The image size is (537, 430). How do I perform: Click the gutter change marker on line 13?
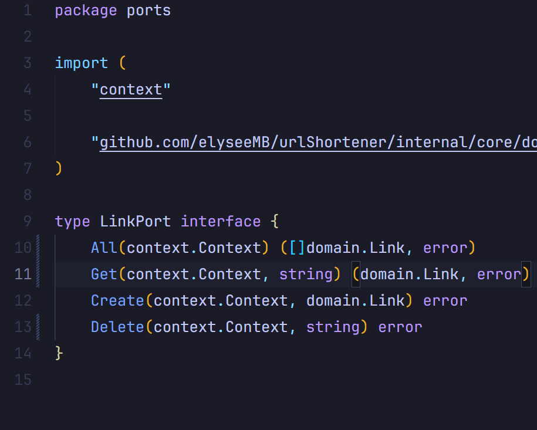coord(39,327)
